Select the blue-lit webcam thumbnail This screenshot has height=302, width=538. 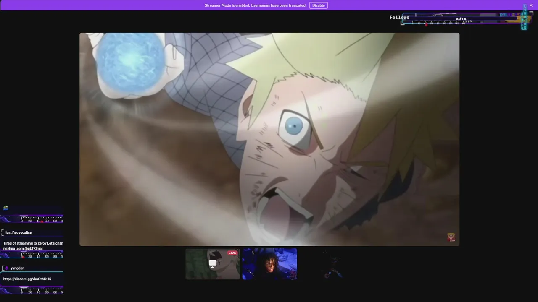click(x=270, y=264)
